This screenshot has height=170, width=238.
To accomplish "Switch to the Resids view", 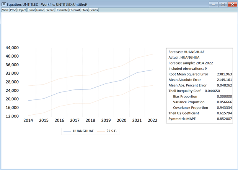I will [93, 10].
